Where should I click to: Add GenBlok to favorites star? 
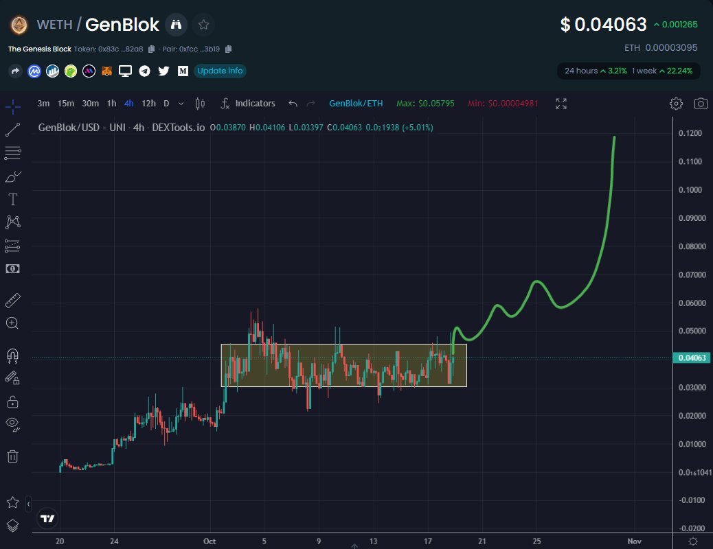(203, 25)
